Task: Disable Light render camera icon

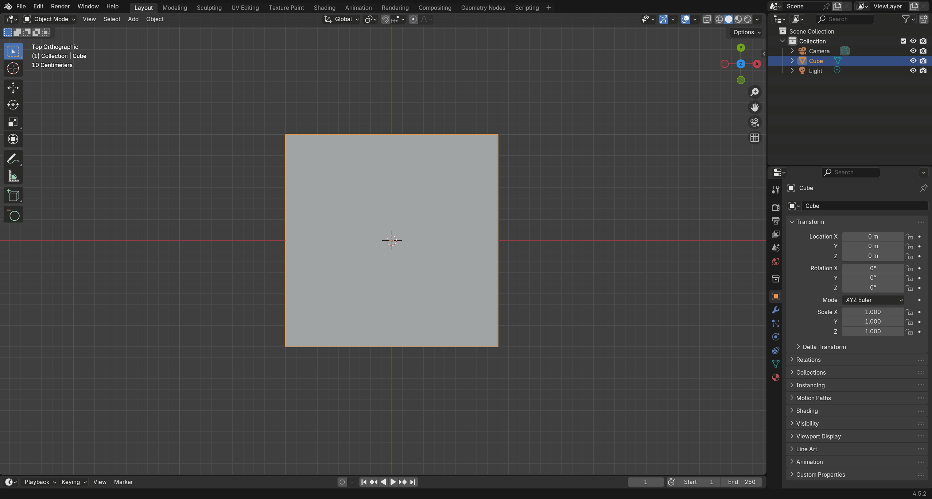Action: tap(923, 71)
